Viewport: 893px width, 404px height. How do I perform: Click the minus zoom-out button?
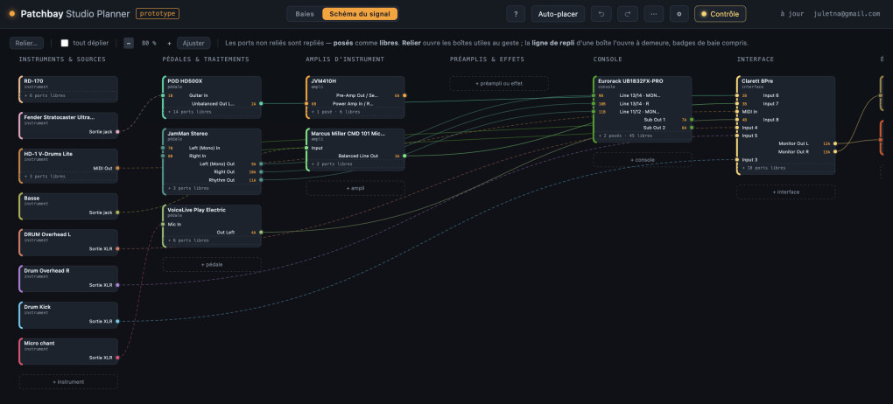pyautogui.click(x=129, y=43)
